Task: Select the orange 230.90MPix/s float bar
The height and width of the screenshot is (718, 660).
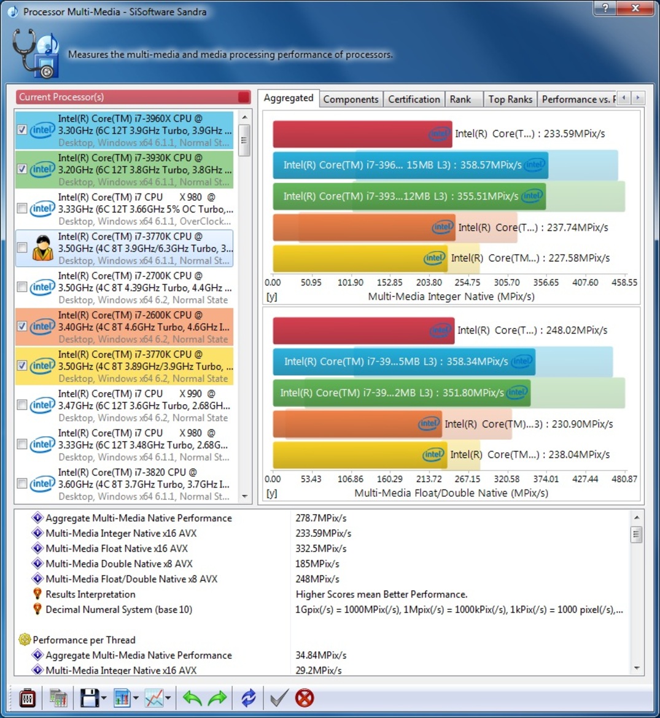Action: 357,424
